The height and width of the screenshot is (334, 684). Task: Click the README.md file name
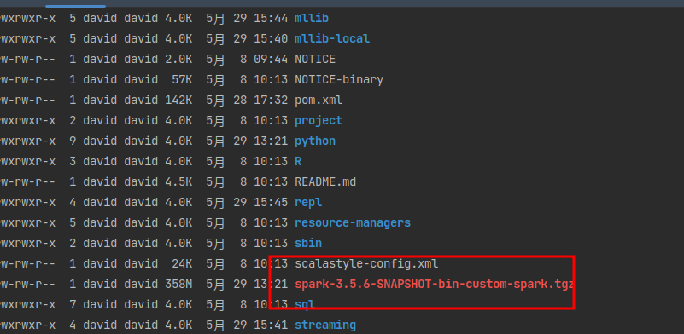pyautogui.click(x=325, y=182)
